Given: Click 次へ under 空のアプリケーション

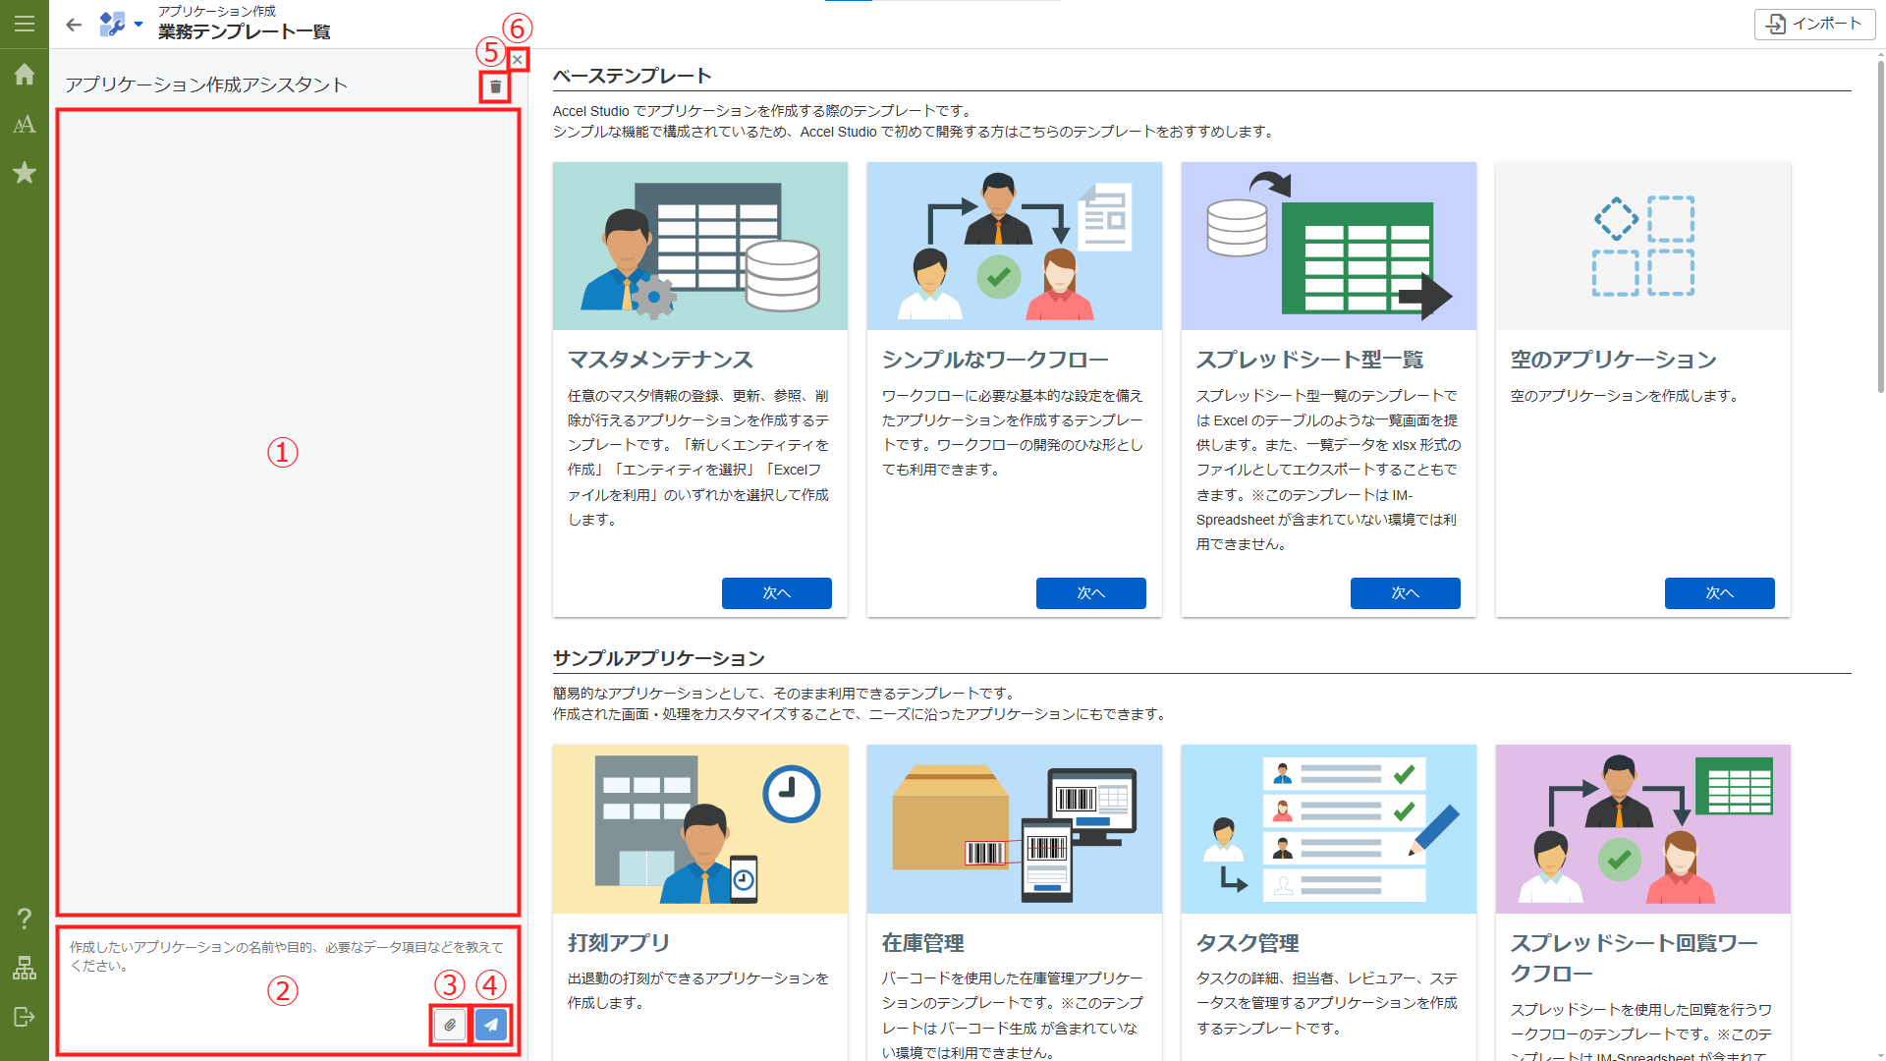Looking at the screenshot, I should [1719, 593].
